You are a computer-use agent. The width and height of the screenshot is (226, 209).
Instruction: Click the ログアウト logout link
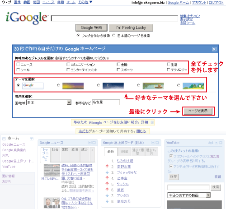click(216, 3)
